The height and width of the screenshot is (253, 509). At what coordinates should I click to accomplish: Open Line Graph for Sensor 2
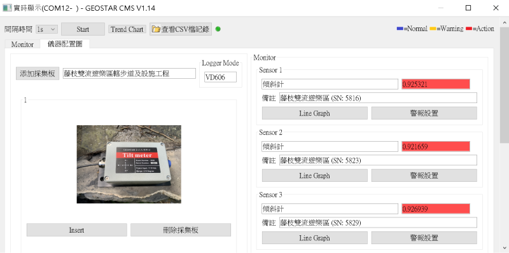[x=314, y=175]
